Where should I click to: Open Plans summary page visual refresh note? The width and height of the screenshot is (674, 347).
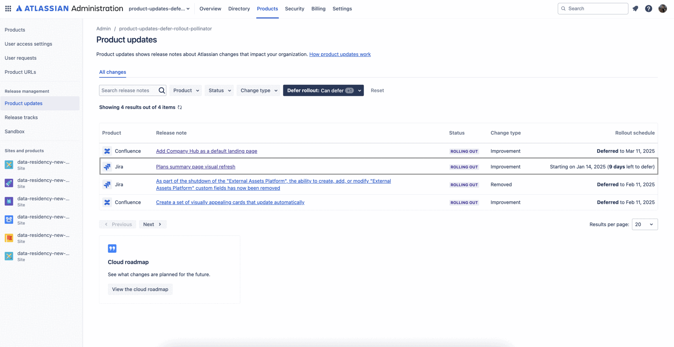[x=196, y=167]
